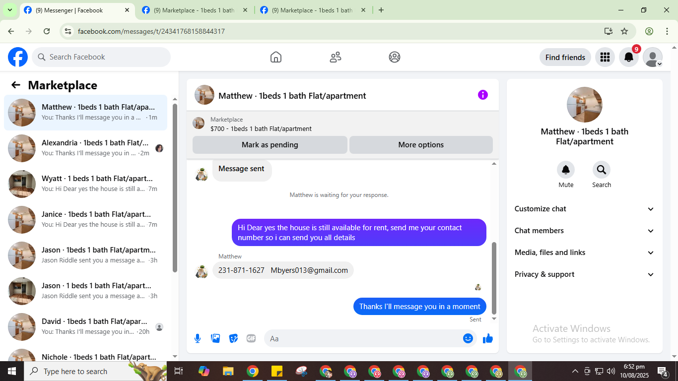Image resolution: width=678 pixels, height=381 pixels.
Task: Switch to the third Marketplace browser tab
Action: 312,10
